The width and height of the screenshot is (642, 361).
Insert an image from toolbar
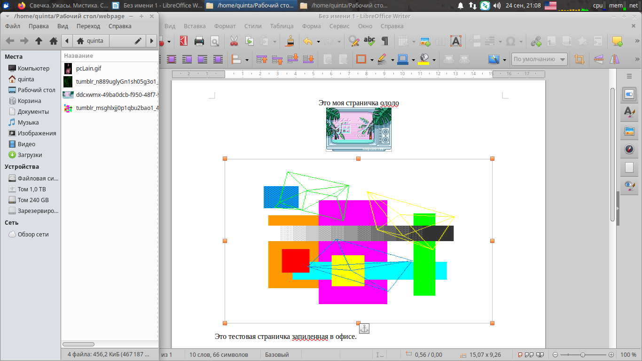pyautogui.click(x=425, y=41)
